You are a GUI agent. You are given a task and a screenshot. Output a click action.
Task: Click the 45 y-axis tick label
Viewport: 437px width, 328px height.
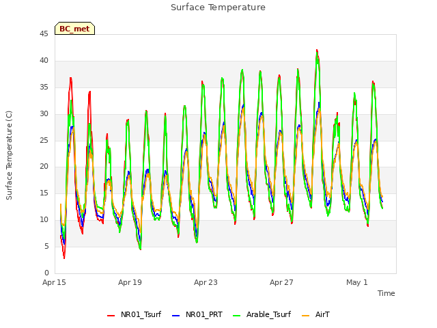coord(44,34)
